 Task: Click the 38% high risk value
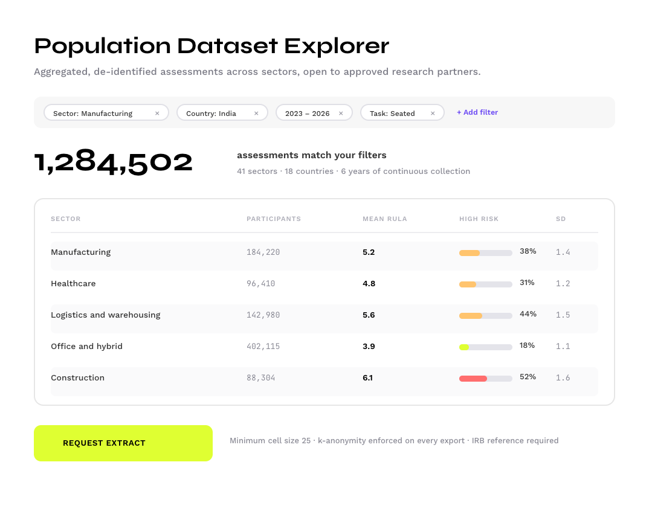point(528,251)
